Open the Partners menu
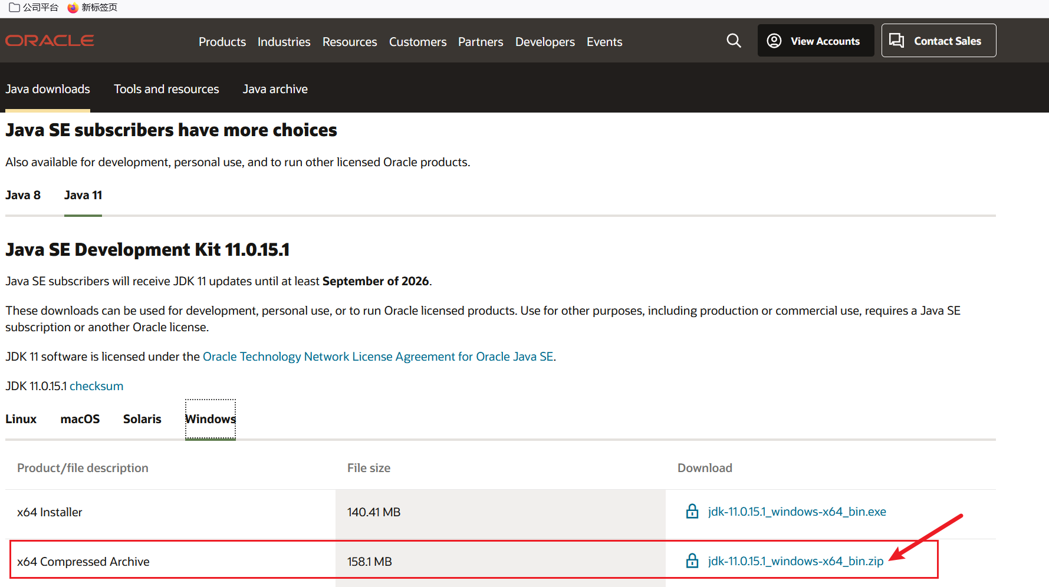 point(481,42)
